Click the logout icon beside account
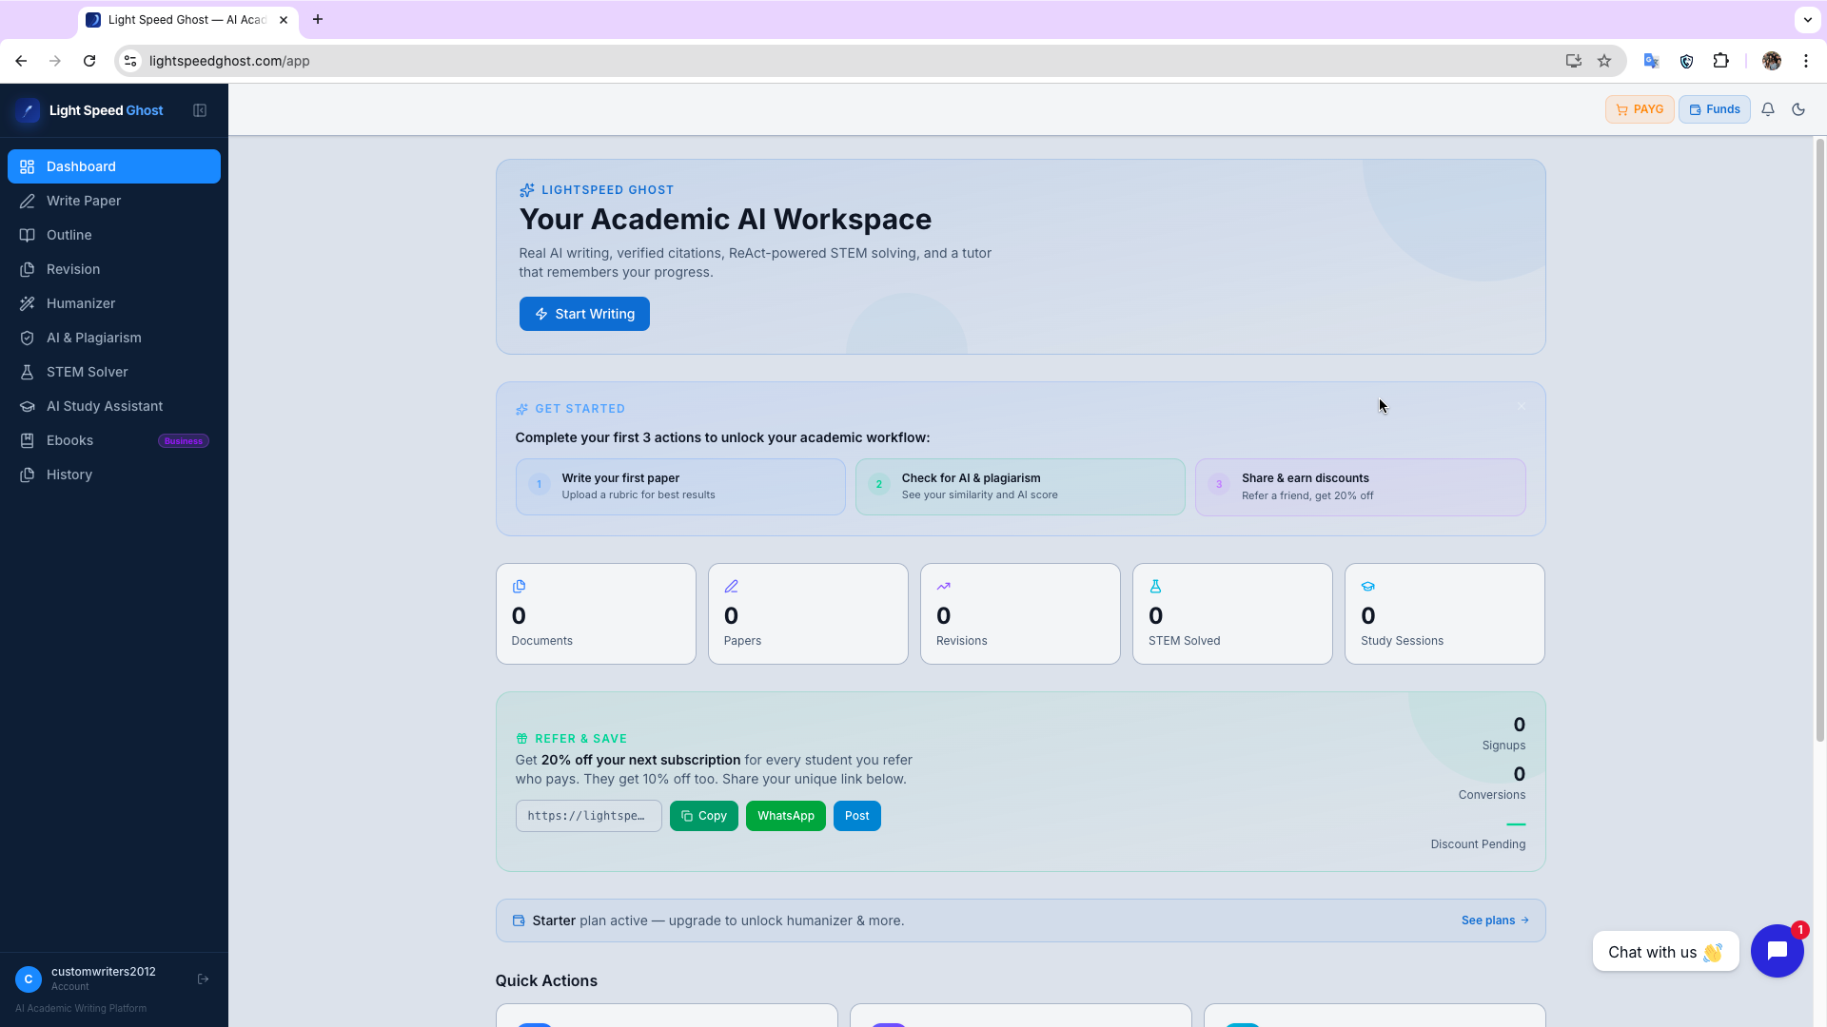The height and width of the screenshot is (1027, 1827). pyautogui.click(x=203, y=979)
